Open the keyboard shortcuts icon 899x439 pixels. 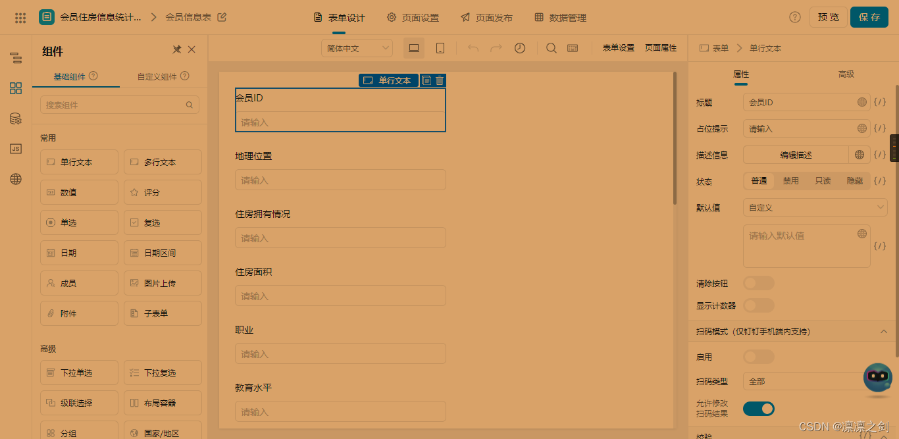click(573, 48)
